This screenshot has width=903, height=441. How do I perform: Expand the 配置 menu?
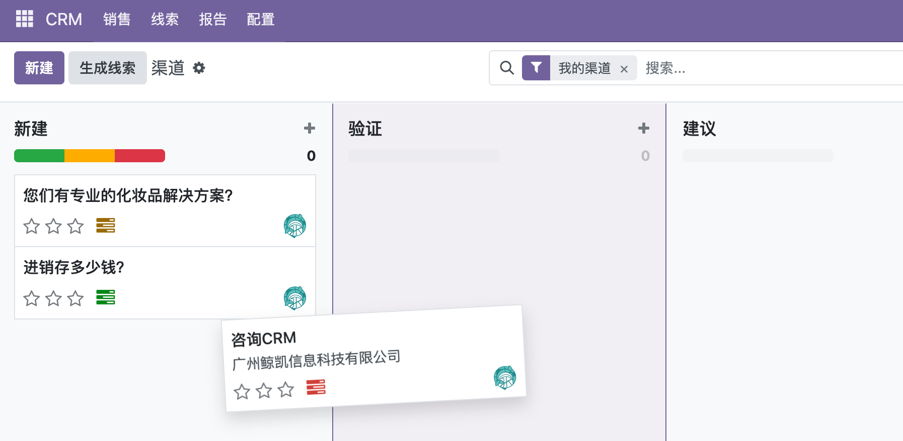tap(260, 20)
